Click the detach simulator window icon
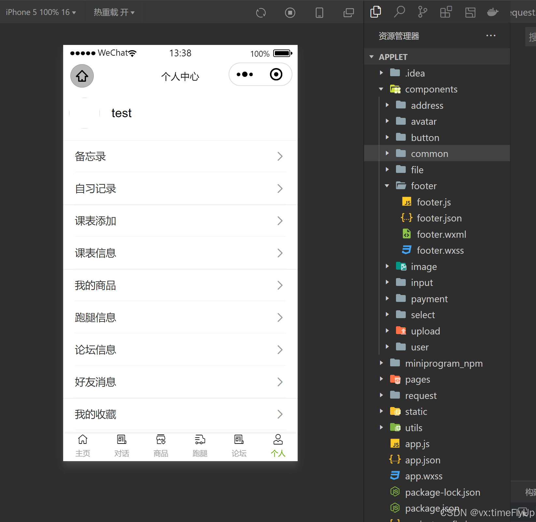 (x=348, y=13)
